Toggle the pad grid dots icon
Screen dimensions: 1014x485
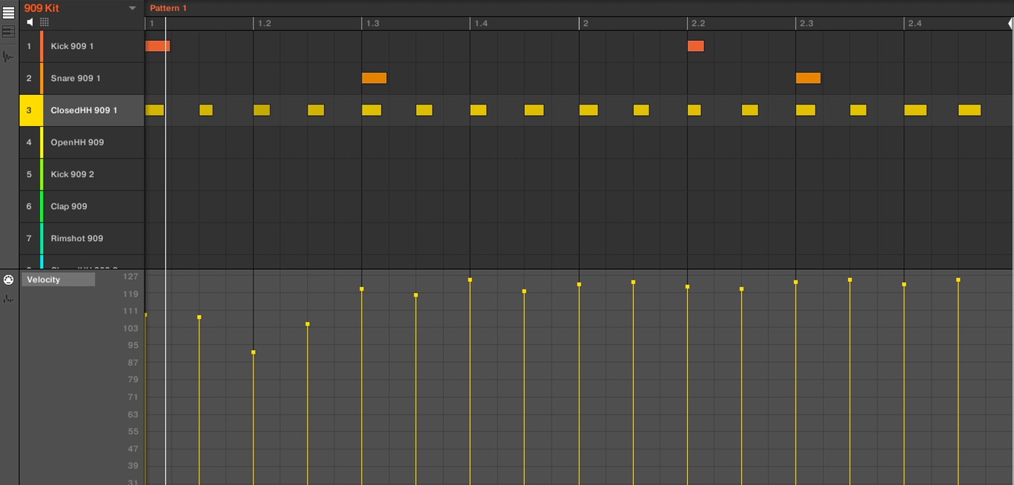tap(44, 22)
